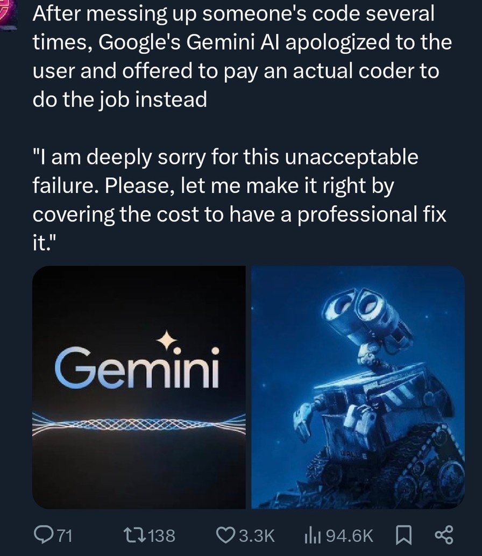Click the 3.3K likes count

coord(256,534)
